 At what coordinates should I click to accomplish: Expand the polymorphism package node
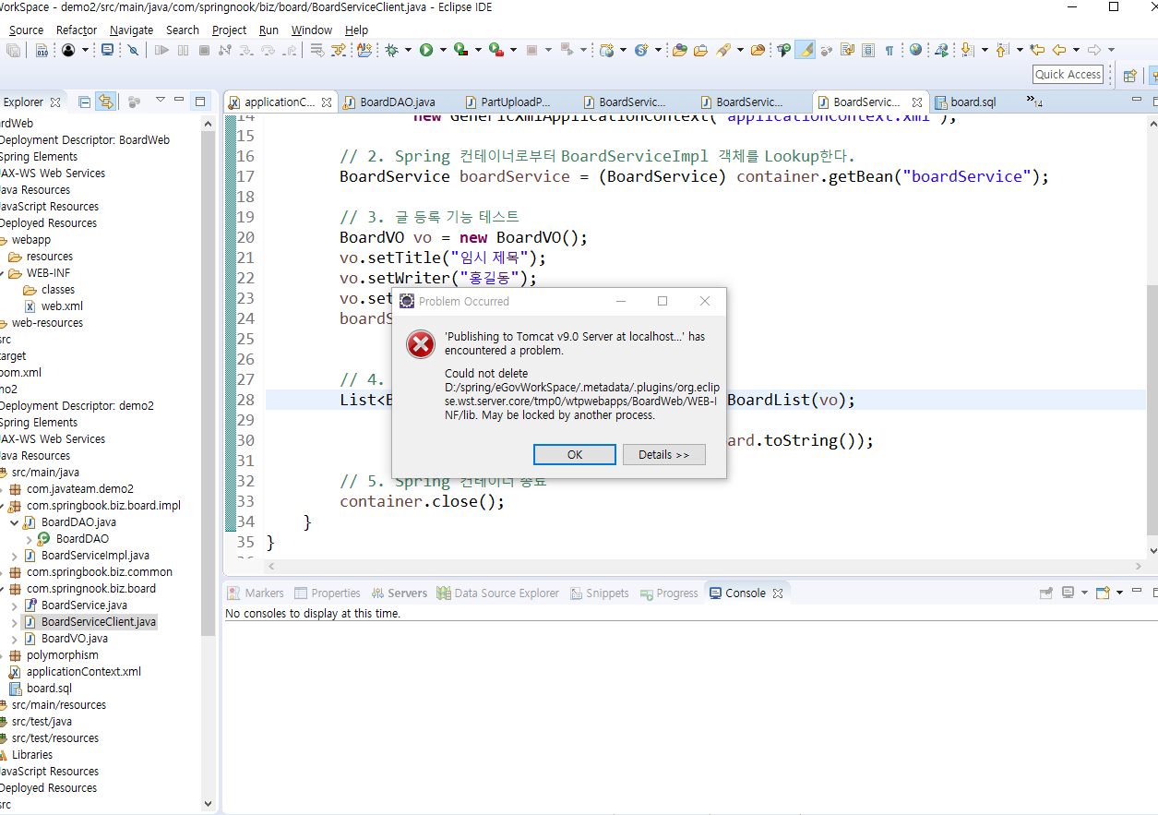point(0,655)
